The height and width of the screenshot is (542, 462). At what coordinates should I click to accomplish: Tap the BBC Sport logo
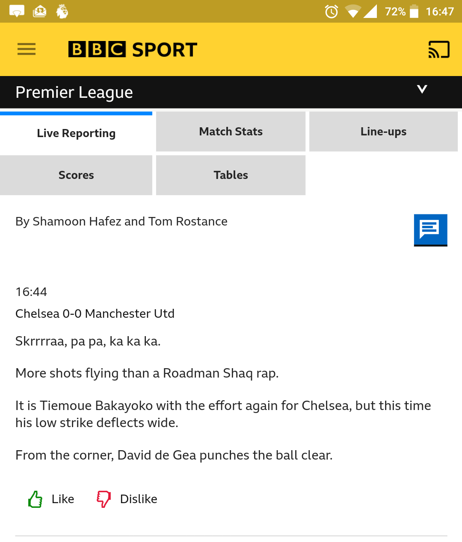coord(133,50)
